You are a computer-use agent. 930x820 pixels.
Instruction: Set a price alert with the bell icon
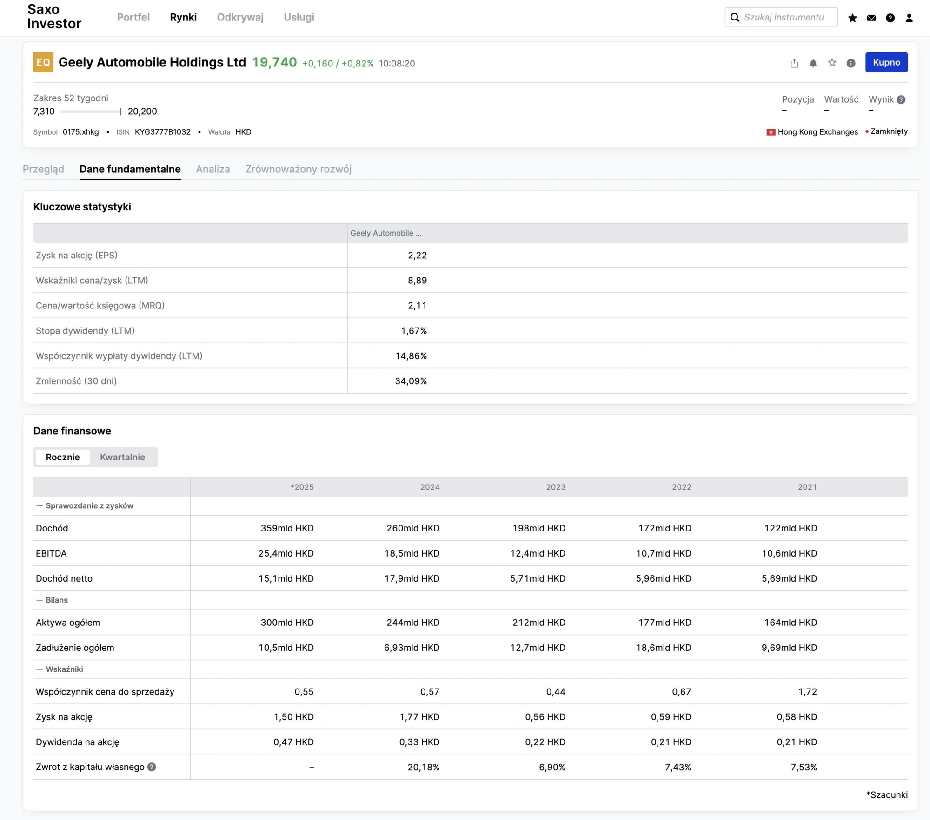tap(813, 63)
